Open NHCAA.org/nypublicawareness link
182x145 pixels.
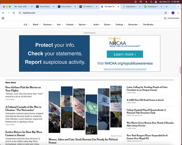pos(125,63)
